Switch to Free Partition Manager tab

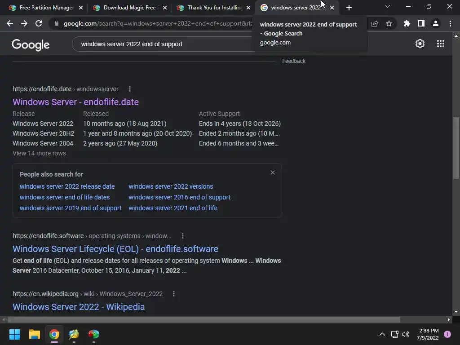44,8
